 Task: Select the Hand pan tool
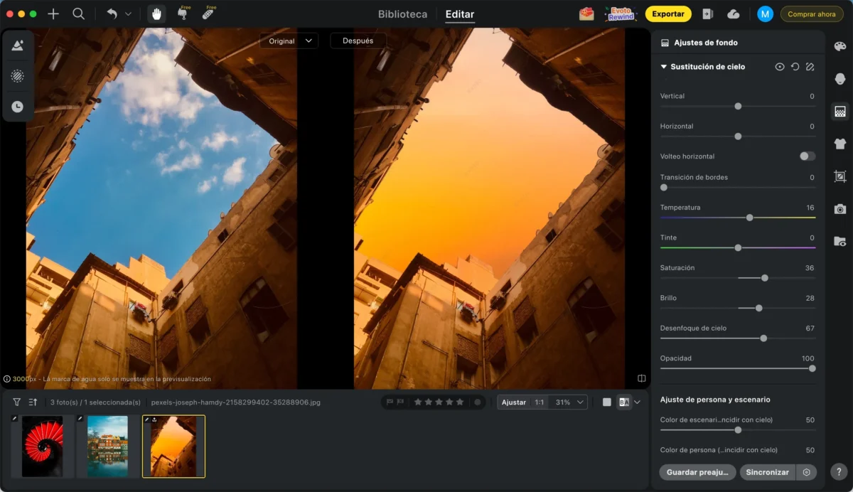coord(156,14)
